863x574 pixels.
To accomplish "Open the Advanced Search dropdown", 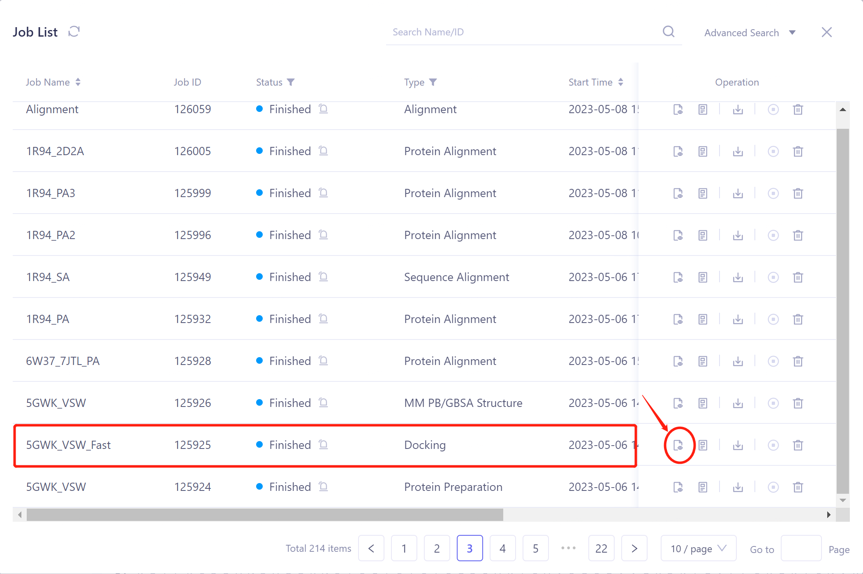I will [750, 33].
